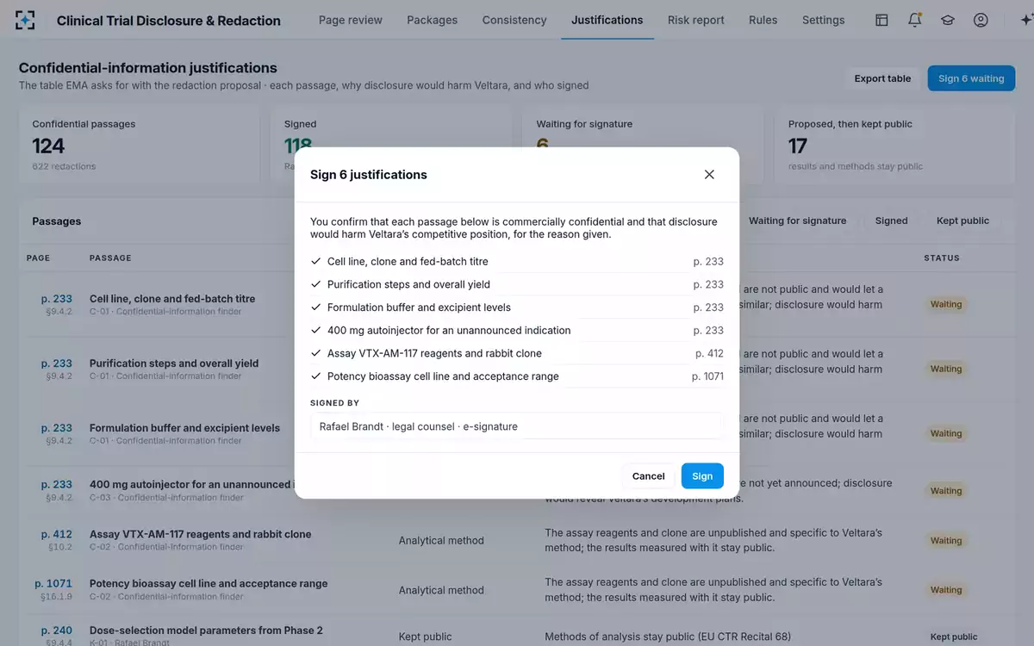Select Assay VTX-AM-117 reagents table passage
This screenshot has width=1034, height=646.
(200, 534)
